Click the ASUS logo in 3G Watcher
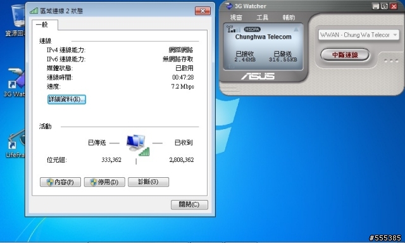Screen dimensions: 405x243 [258, 76]
